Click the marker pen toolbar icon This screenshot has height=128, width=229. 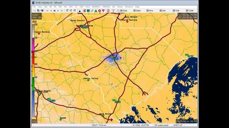click(x=92, y=11)
